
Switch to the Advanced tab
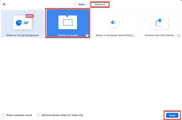click(x=100, y=5)
